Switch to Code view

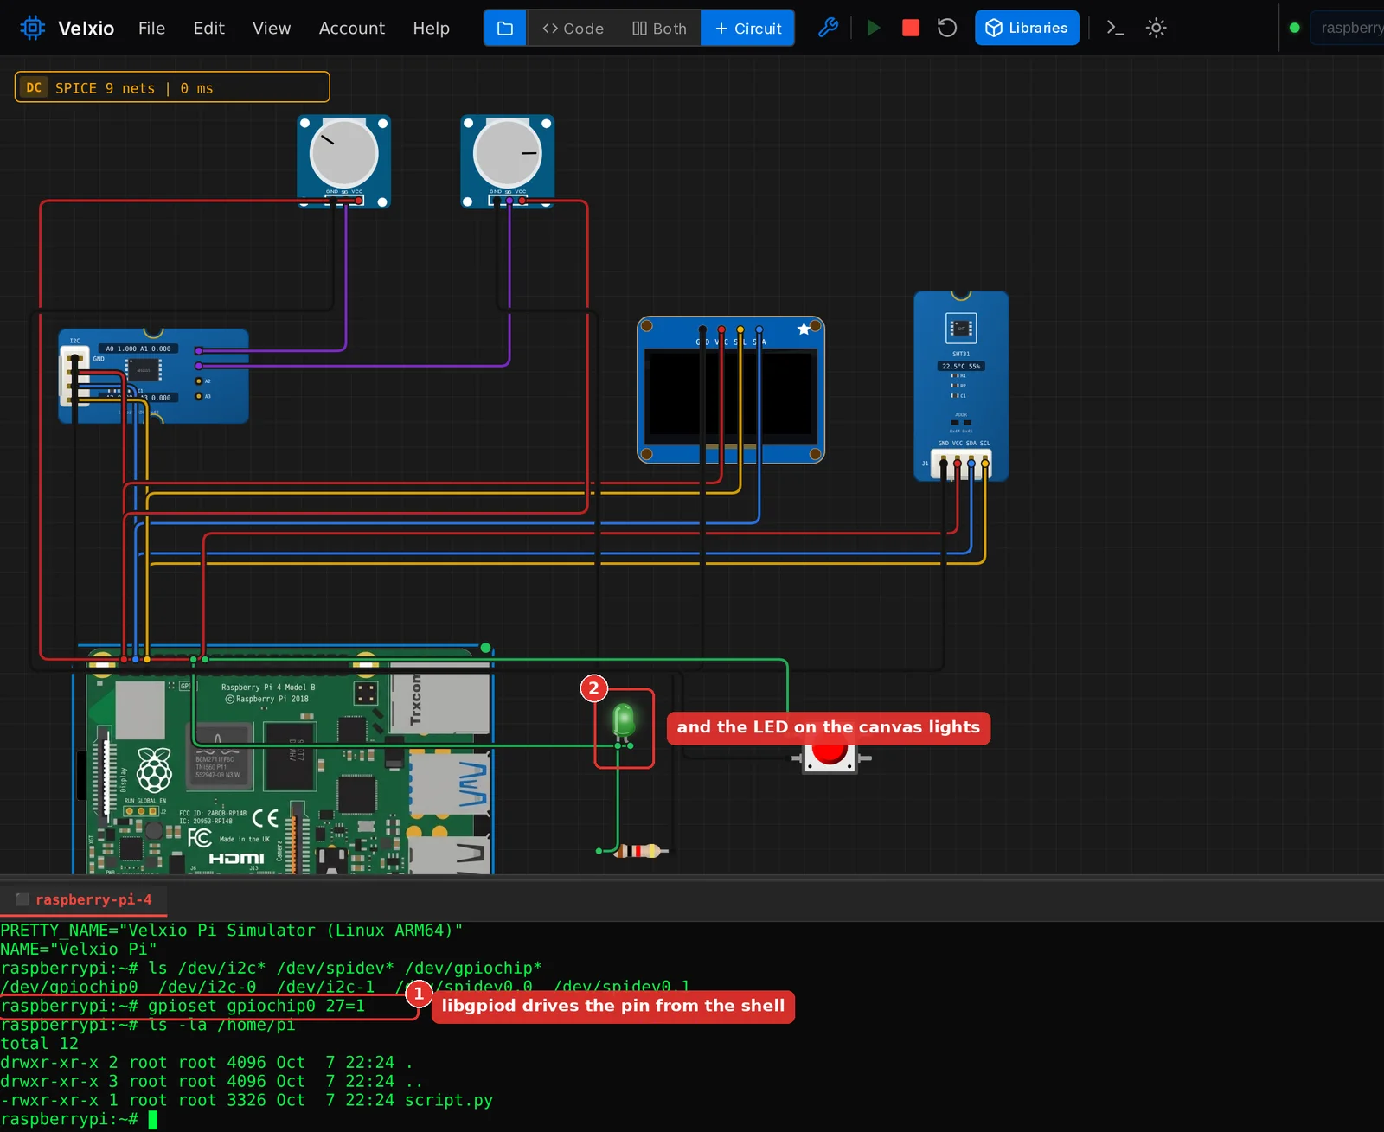tap(573, 29)
